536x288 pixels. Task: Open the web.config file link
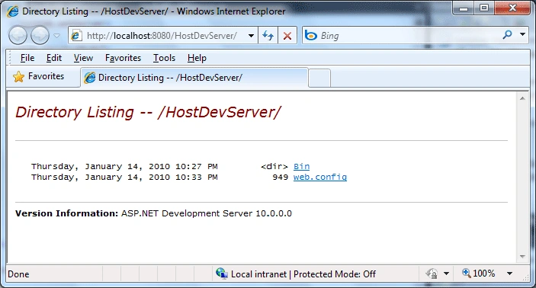[320, 177]
